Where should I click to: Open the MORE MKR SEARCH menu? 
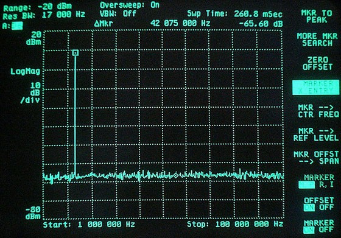(317, 40)
